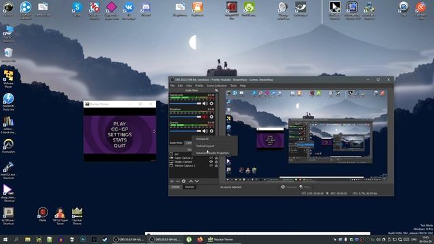Viewport: 434px width, 244px height.
Task: Open the Windows Start menu
Action: click(5, 239)
